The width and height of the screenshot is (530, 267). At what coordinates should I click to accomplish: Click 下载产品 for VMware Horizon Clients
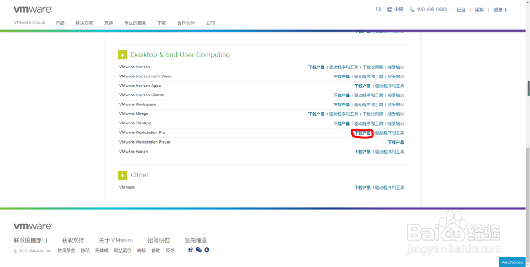point(341,95)
